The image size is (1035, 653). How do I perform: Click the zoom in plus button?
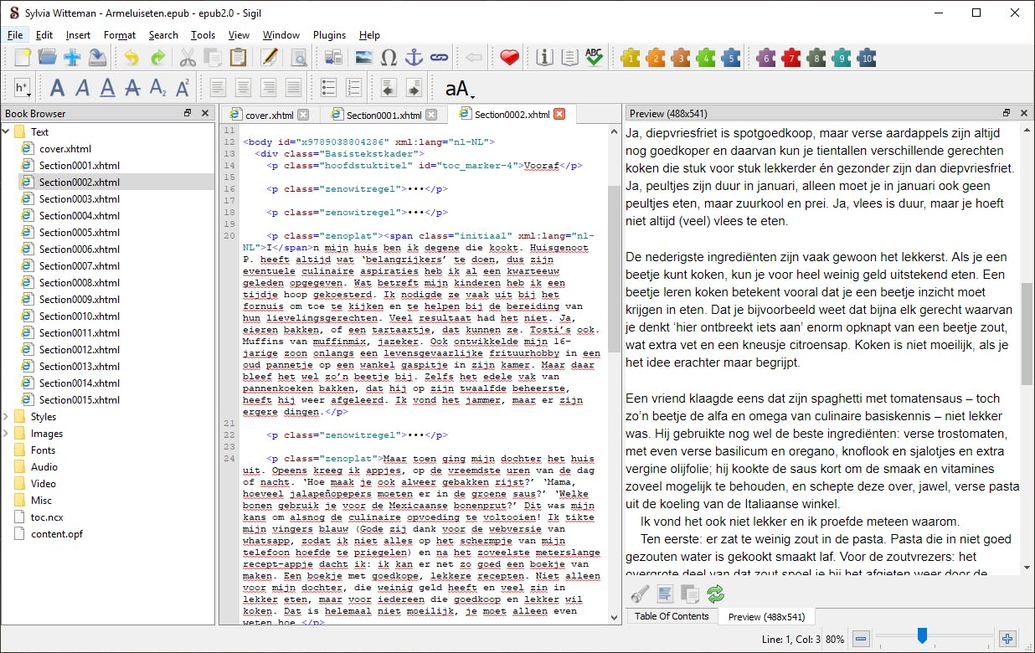point(1007,639)
